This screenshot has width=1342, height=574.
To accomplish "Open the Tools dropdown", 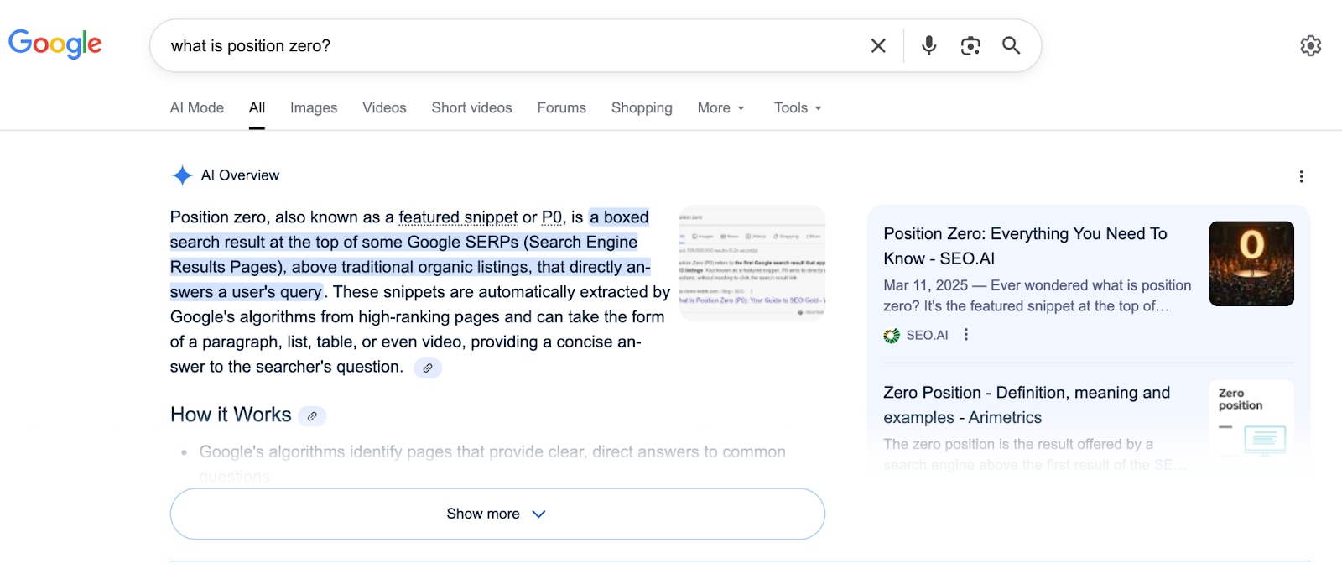I will pyautogui.click(x=797, y=108).
